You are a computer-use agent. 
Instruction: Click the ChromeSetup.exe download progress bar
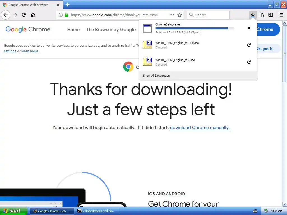(195, 28)
